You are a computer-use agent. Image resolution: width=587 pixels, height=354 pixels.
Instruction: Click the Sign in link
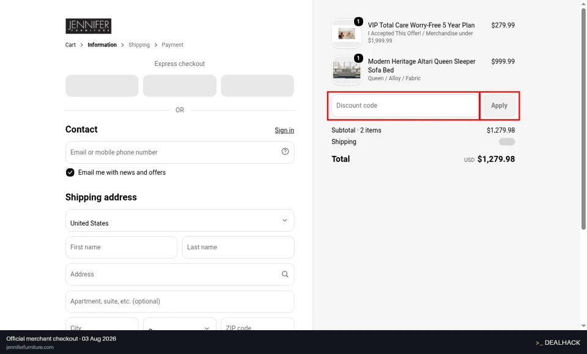click(284, 130)
